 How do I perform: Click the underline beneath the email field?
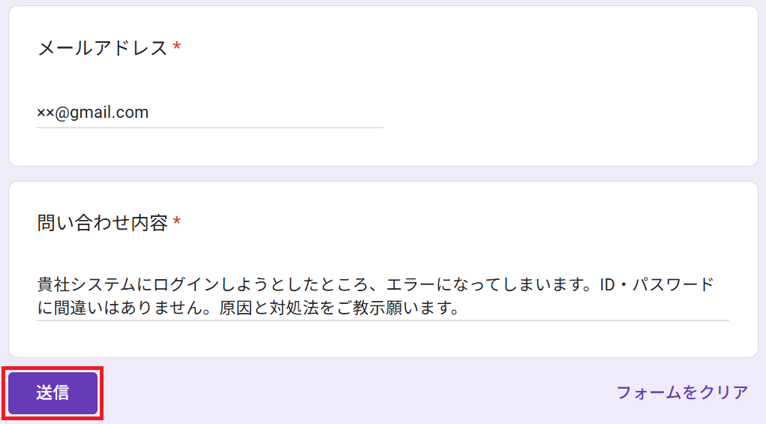coord(209,128)
